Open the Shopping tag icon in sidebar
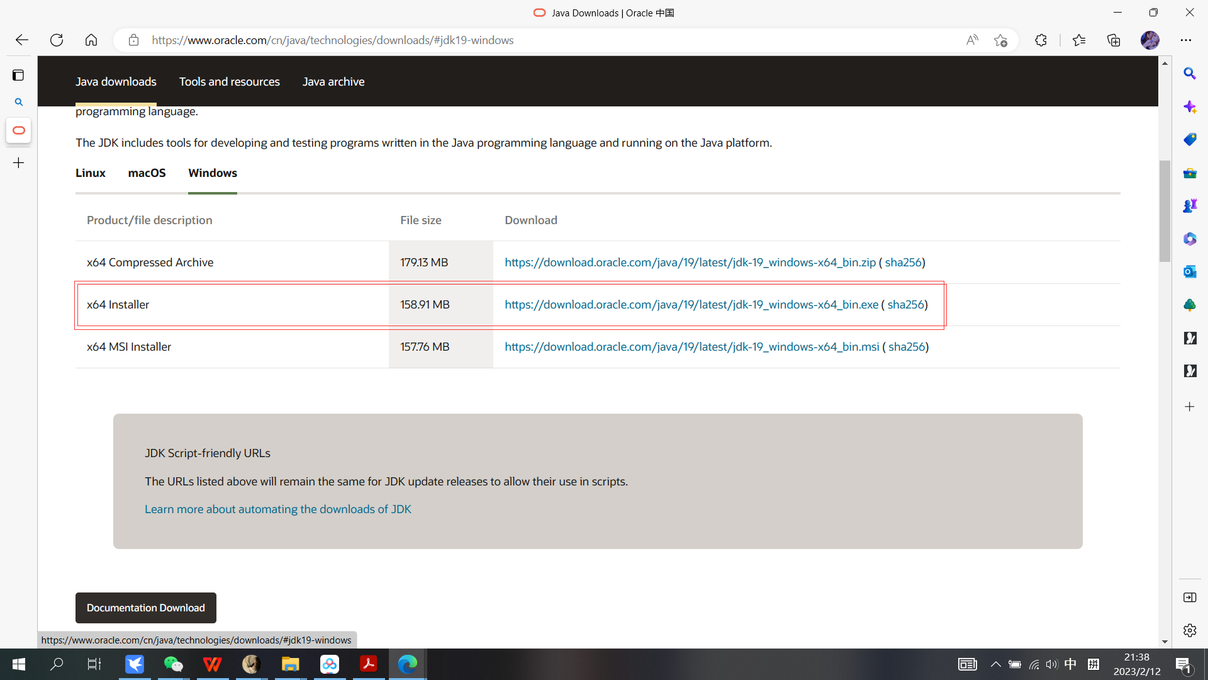1208x680 pixels. click(1189, 139)
